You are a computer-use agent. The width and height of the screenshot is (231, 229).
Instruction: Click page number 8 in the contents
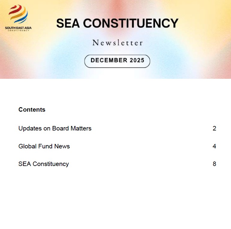pyautogui.click(x=214, y=164)
